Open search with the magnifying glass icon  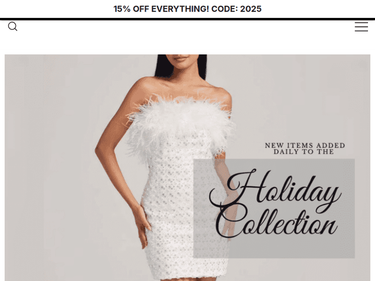tap(12, 26)
